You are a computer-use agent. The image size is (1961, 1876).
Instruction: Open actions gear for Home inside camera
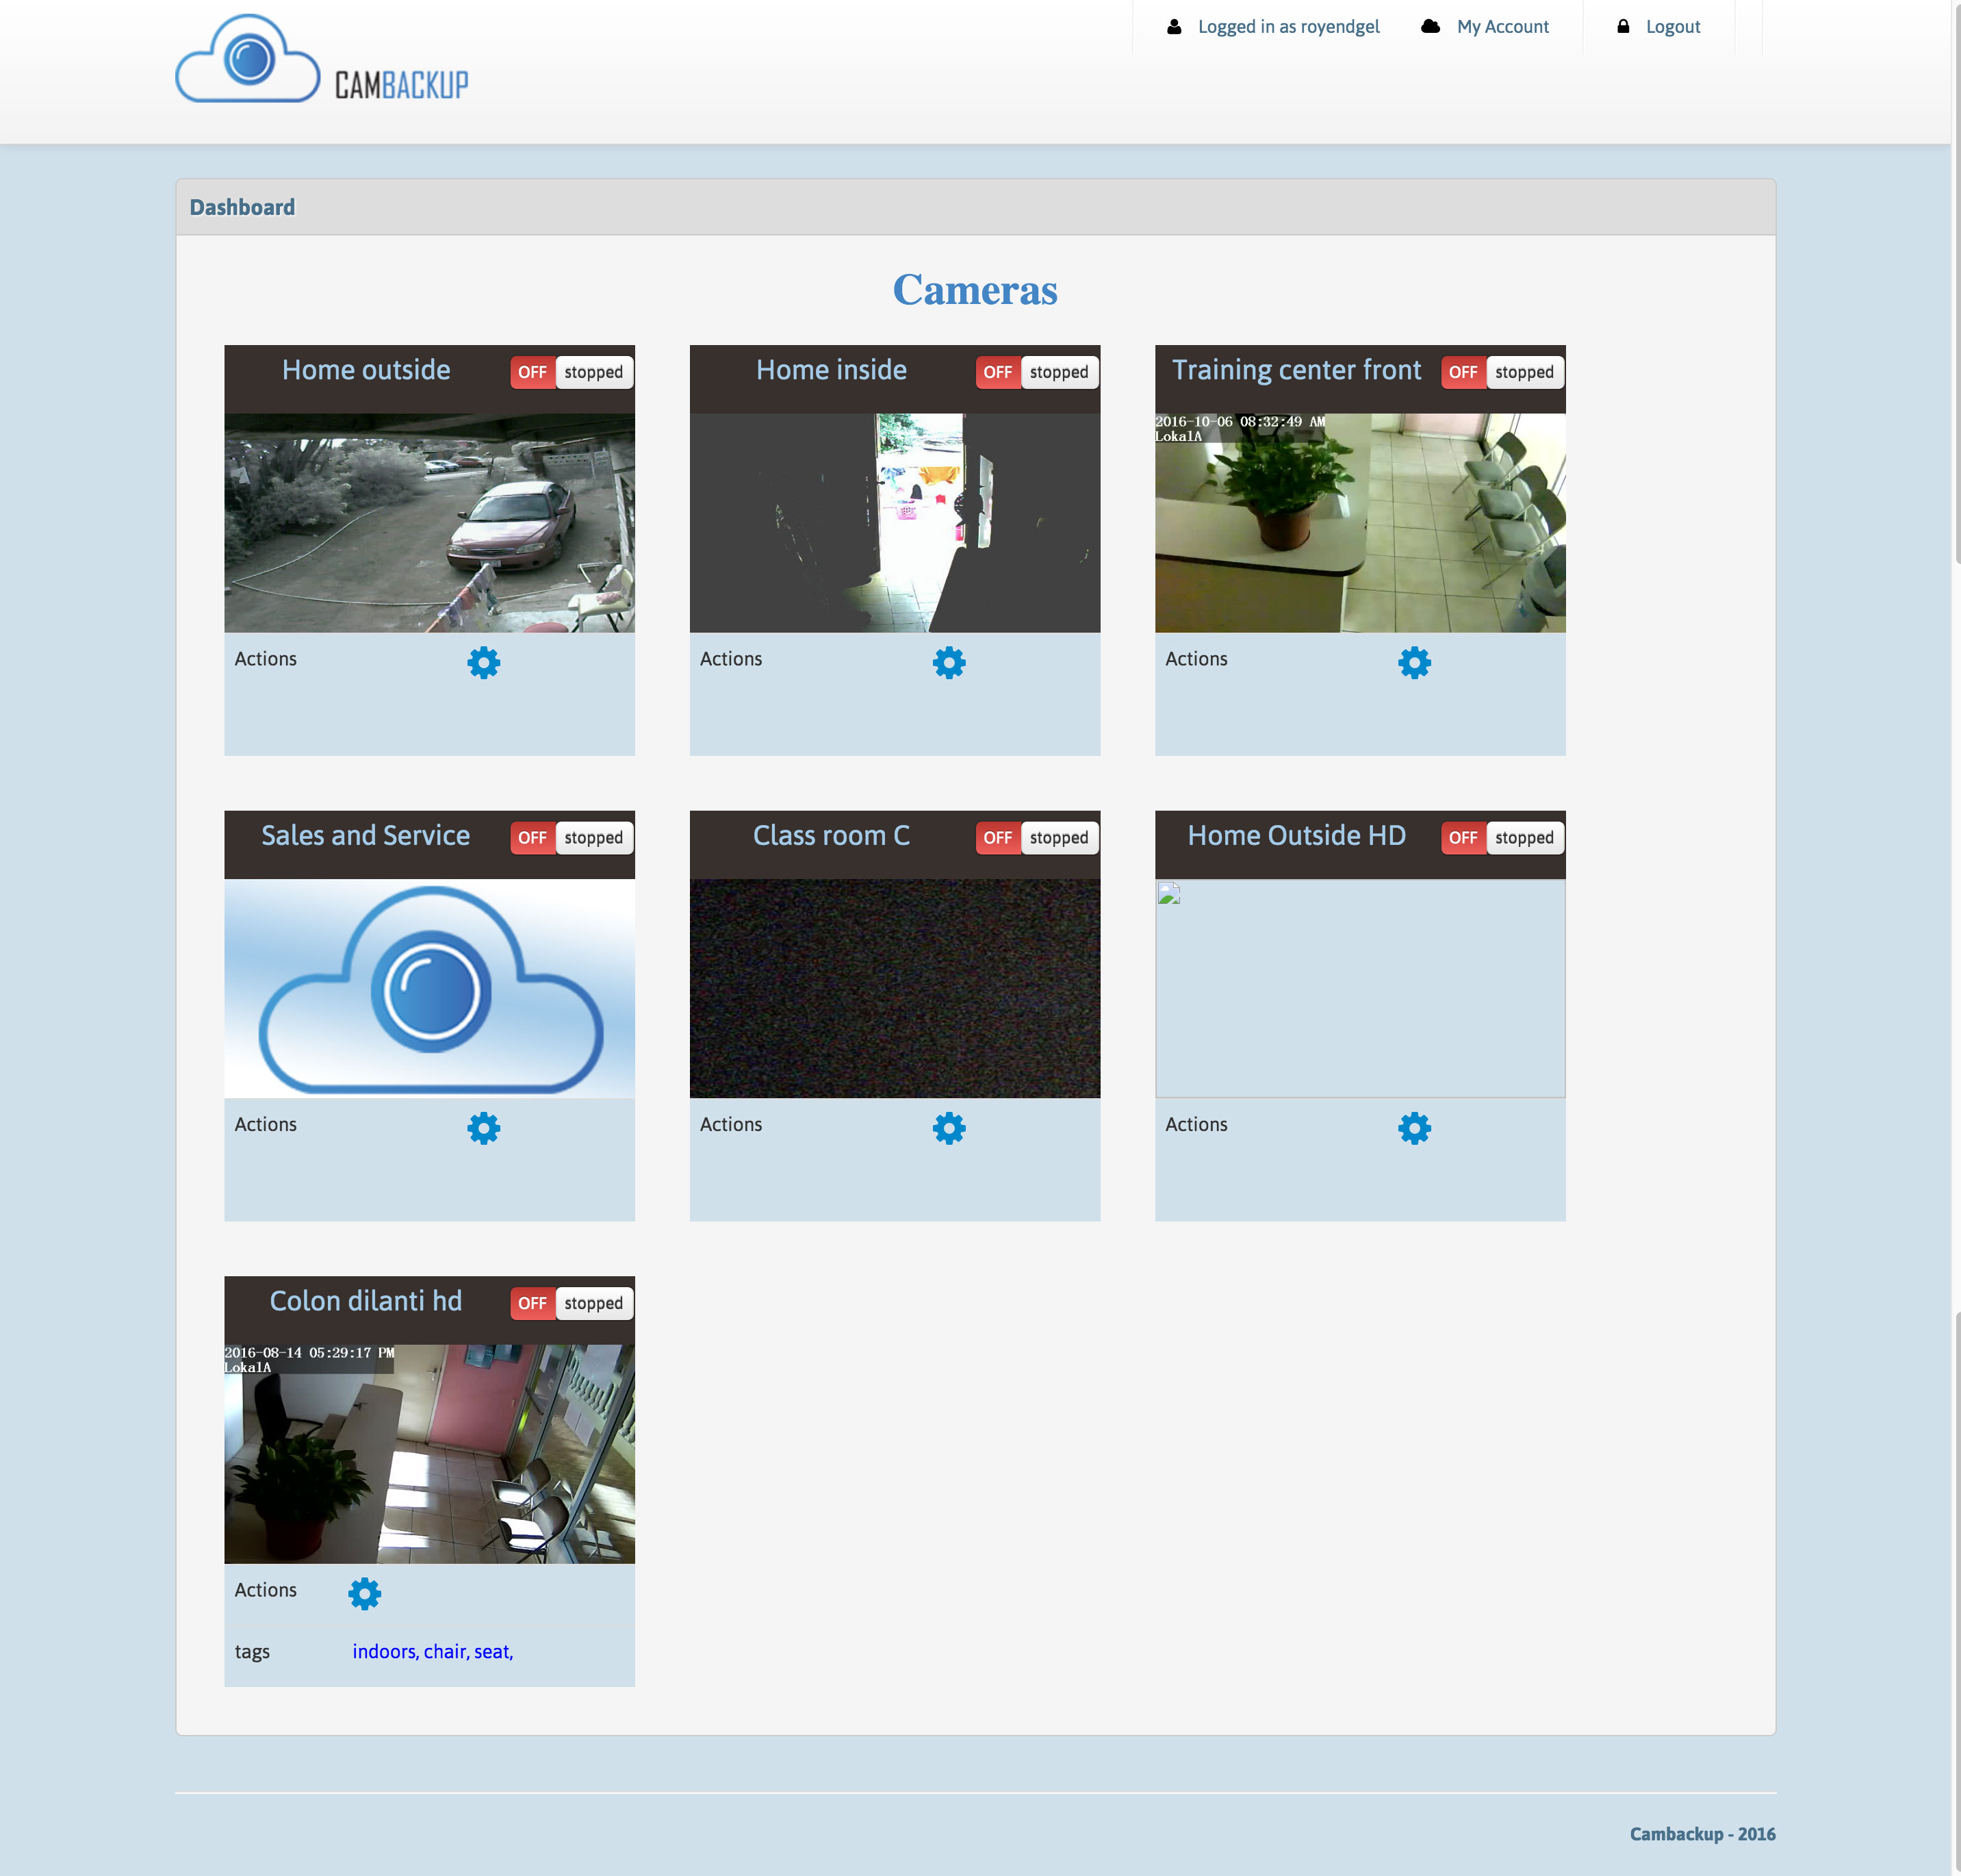pyautogui.click(x=949, y=662)
